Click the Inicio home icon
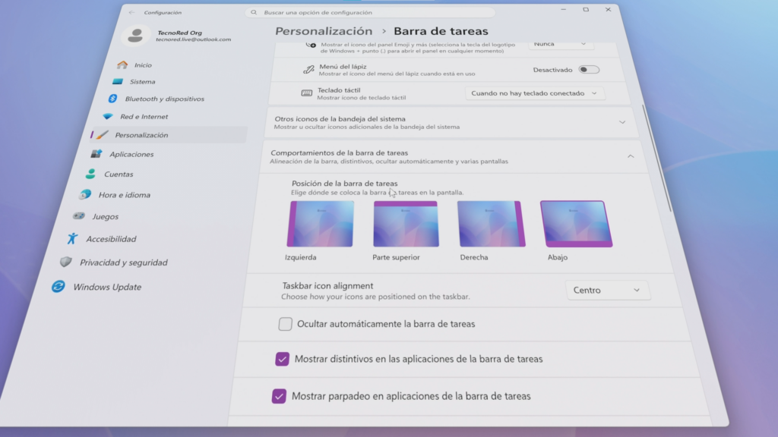Image resolution: width=778 pixels, height=437 pixels. coord(122,65)
